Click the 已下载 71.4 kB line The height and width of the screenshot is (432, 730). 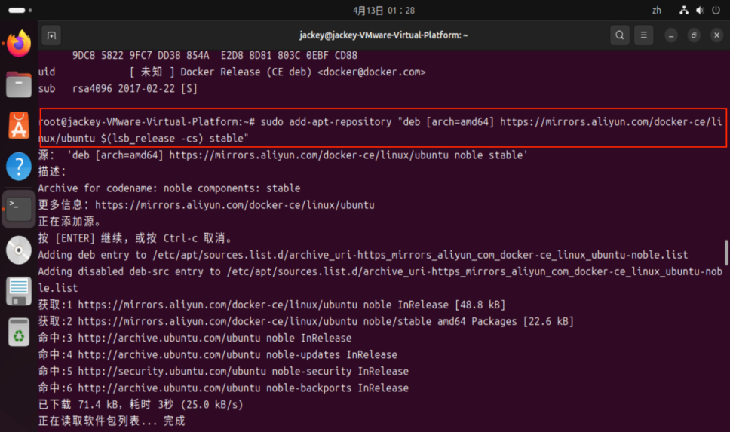click(140, 405)
